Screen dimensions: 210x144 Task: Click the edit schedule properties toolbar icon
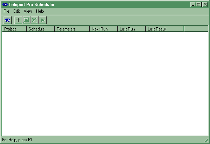[x=26, y=20]
